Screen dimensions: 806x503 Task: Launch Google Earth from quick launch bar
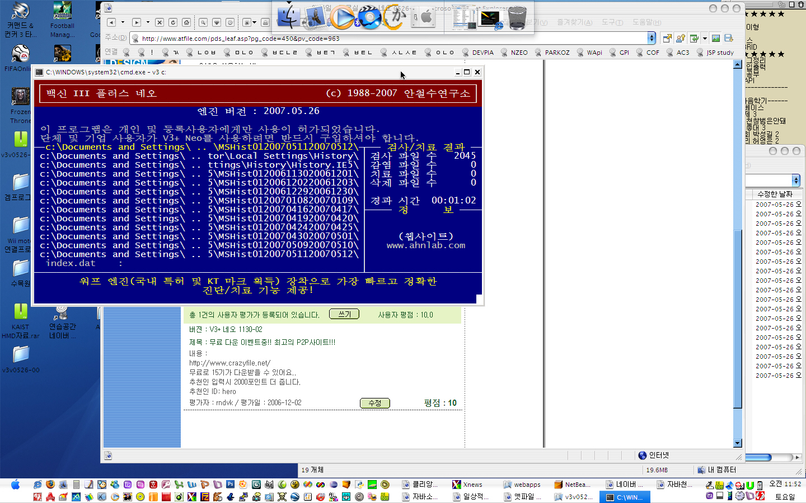(294, 496)
